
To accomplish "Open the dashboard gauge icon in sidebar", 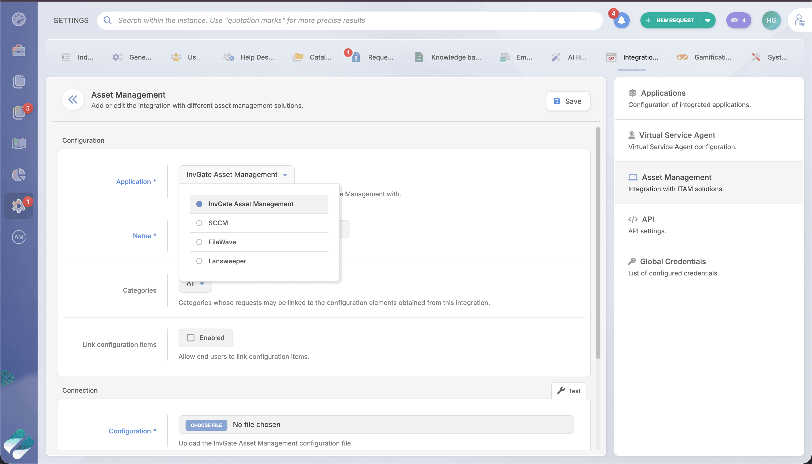I will (19, 19).
